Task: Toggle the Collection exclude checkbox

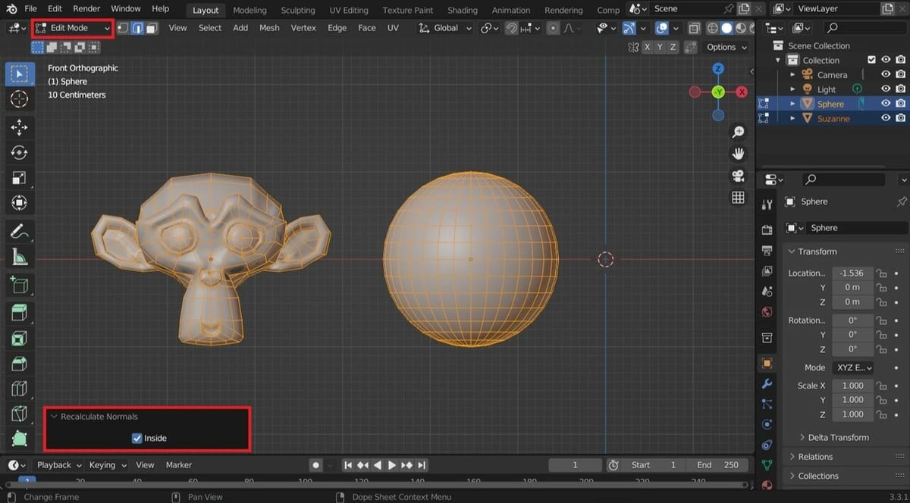Action: (871, 60)
